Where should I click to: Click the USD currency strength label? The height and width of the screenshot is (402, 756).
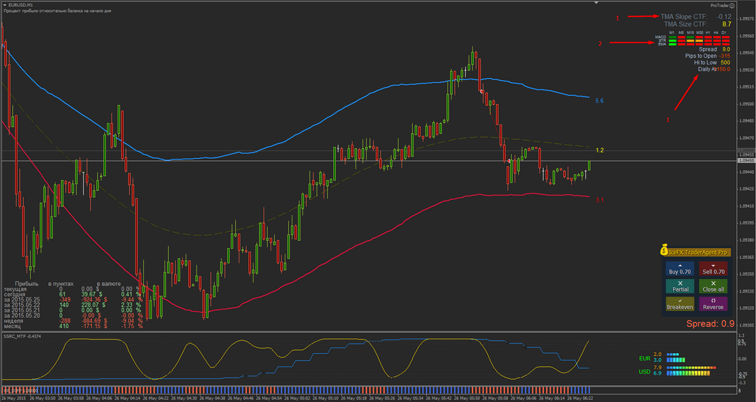[645, 371]
